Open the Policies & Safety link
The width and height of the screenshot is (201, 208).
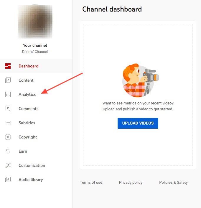[173, 183]
